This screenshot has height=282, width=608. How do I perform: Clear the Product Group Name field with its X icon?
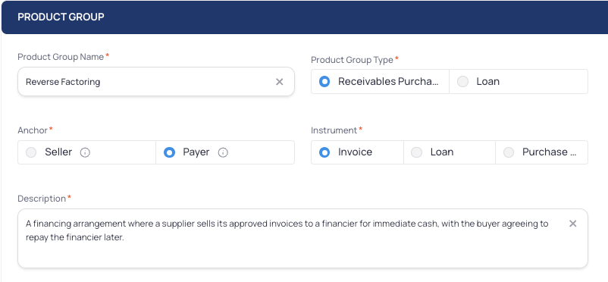(x=279, y=82)
